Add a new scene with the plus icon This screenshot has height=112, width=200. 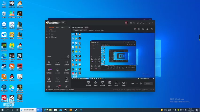click(x=69, y=27)
